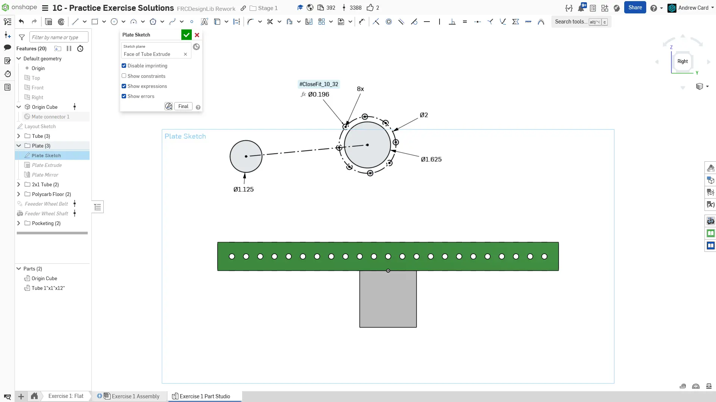Select the Center point circle tool
Image resolution: width=716 pixels, height=402 pixels.
pos(114,22)
